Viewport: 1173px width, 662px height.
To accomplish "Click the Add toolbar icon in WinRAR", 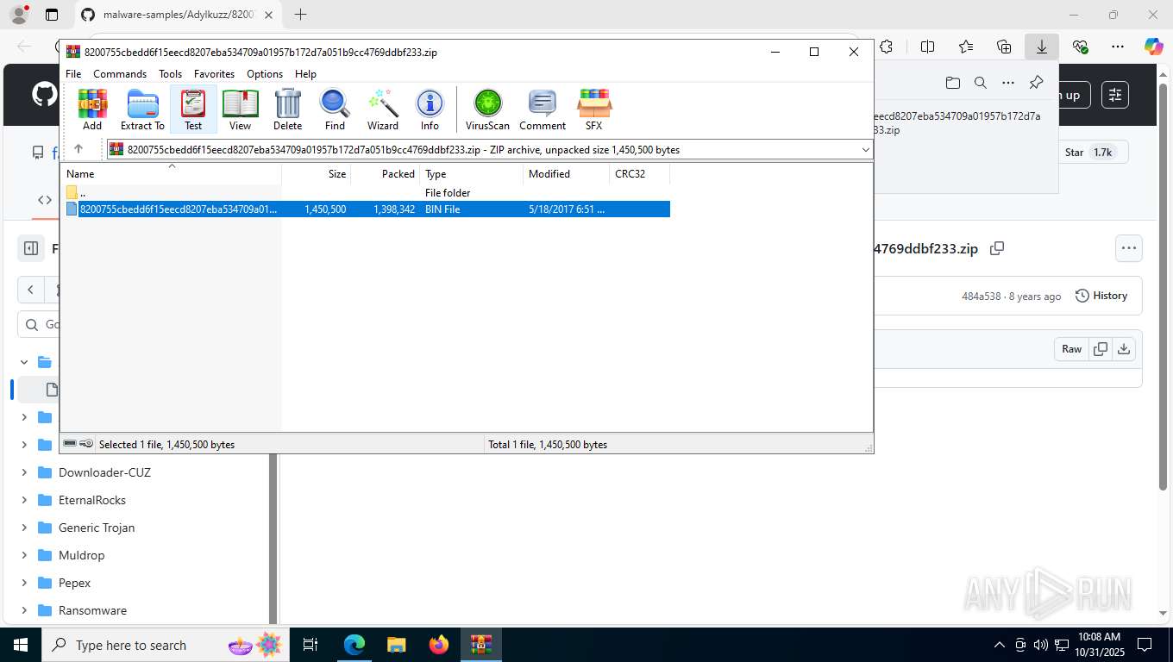I will (x=92, y=109).
